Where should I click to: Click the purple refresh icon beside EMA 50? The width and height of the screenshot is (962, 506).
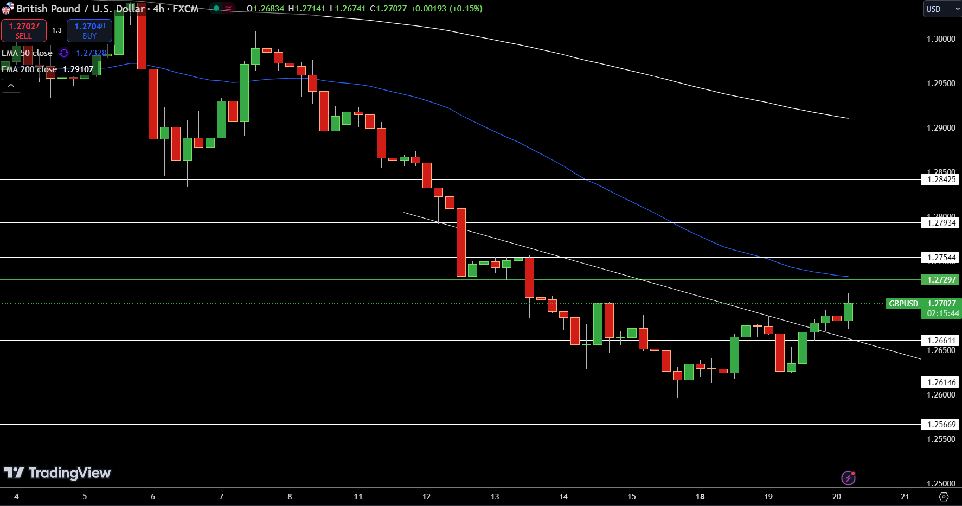tap(64, 53)
